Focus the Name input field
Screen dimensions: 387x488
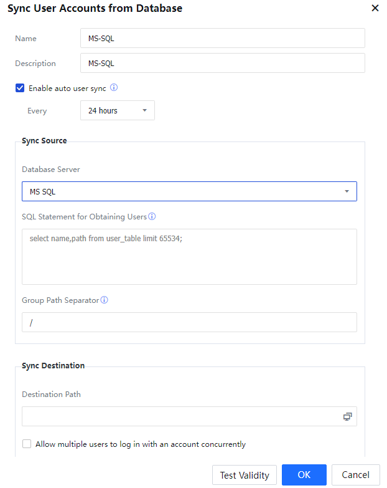click(222, 38)
